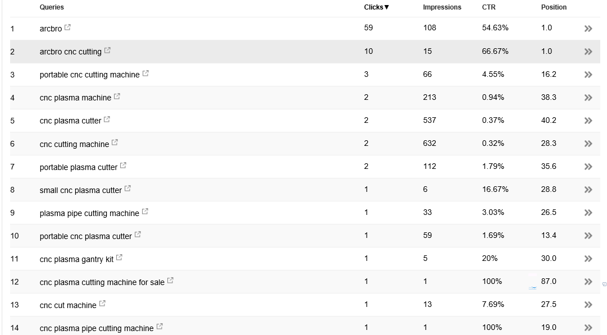Open external icon next to cnc cut machine
The height and width of the screenshot is (335, 607).
[x=103, y=304]
